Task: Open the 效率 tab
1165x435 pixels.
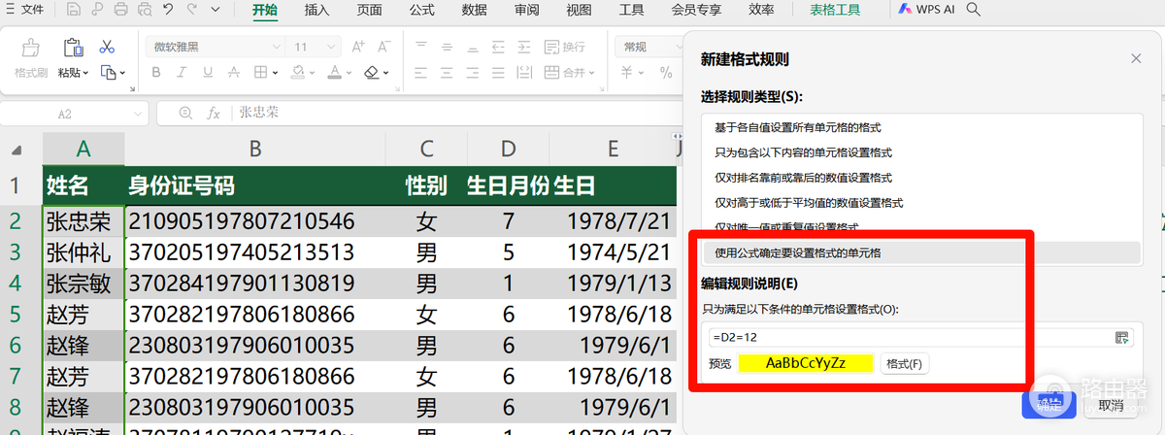Action: (x=761, y=11)
